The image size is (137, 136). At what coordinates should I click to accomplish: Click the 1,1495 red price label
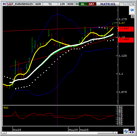(x=126, y=40)
